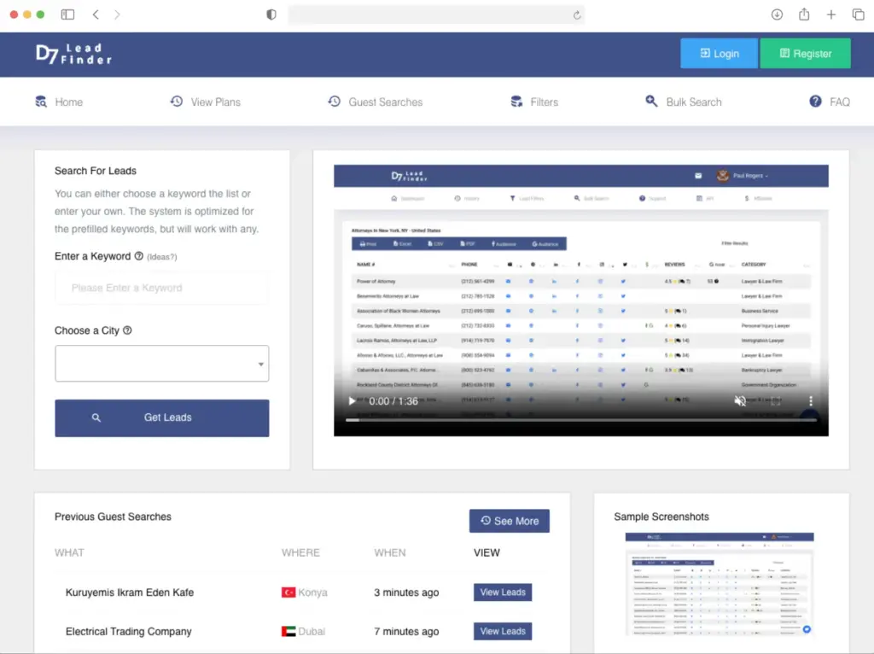Click the video progress bar
This screenshot has width=874, height=654.
580,420
